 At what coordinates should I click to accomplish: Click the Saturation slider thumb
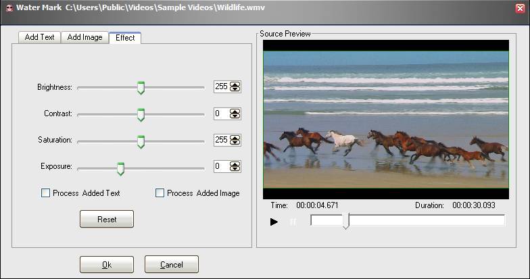pos(141,142)
